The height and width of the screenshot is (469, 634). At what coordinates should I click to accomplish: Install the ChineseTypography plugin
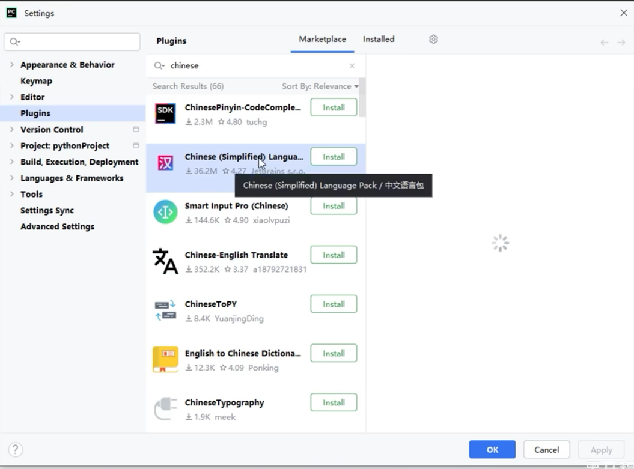point(334,402)
